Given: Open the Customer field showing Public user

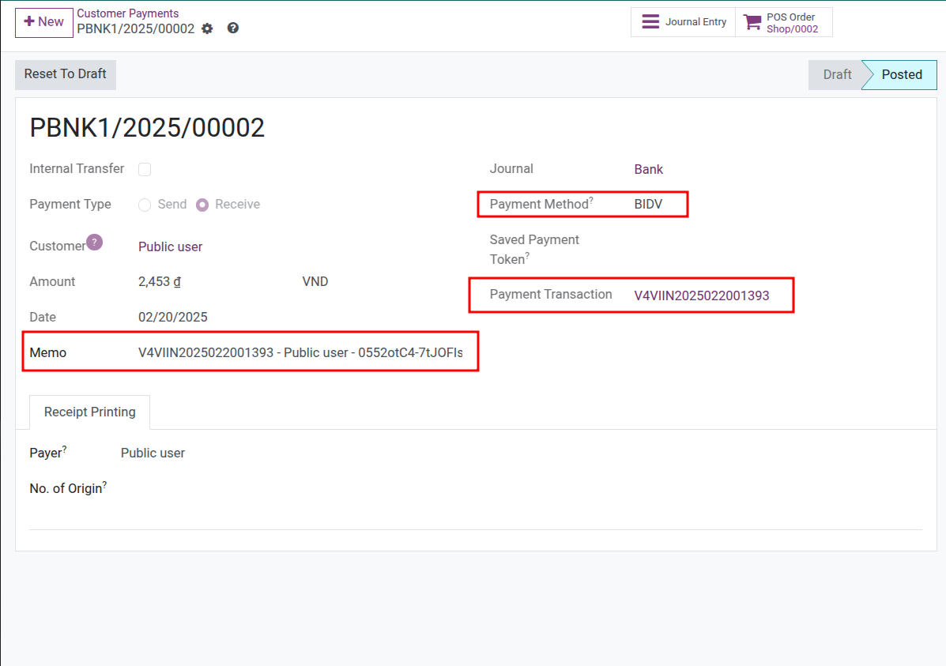Looking at the screenshot, I should pos(170,246).
